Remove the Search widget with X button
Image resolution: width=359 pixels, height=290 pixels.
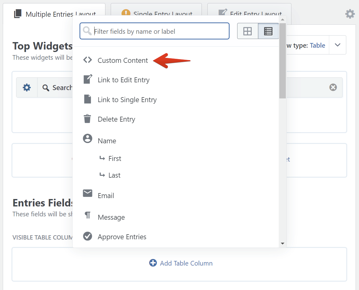pos(333,88)
